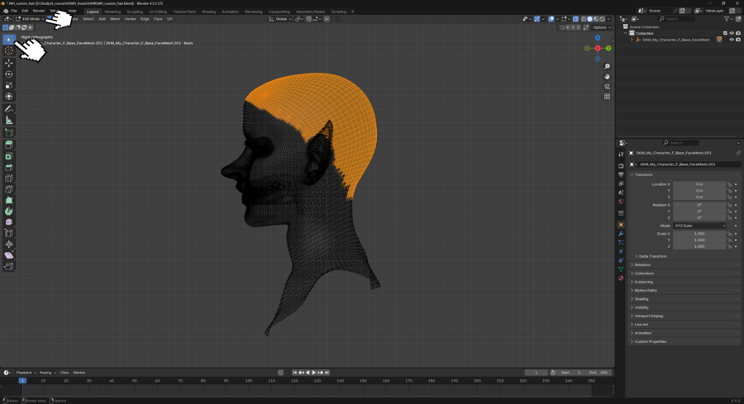The height and width of the screenshot is (404, 744).
Task: Open the Render menu in the top bar
Action: point(39,11)
